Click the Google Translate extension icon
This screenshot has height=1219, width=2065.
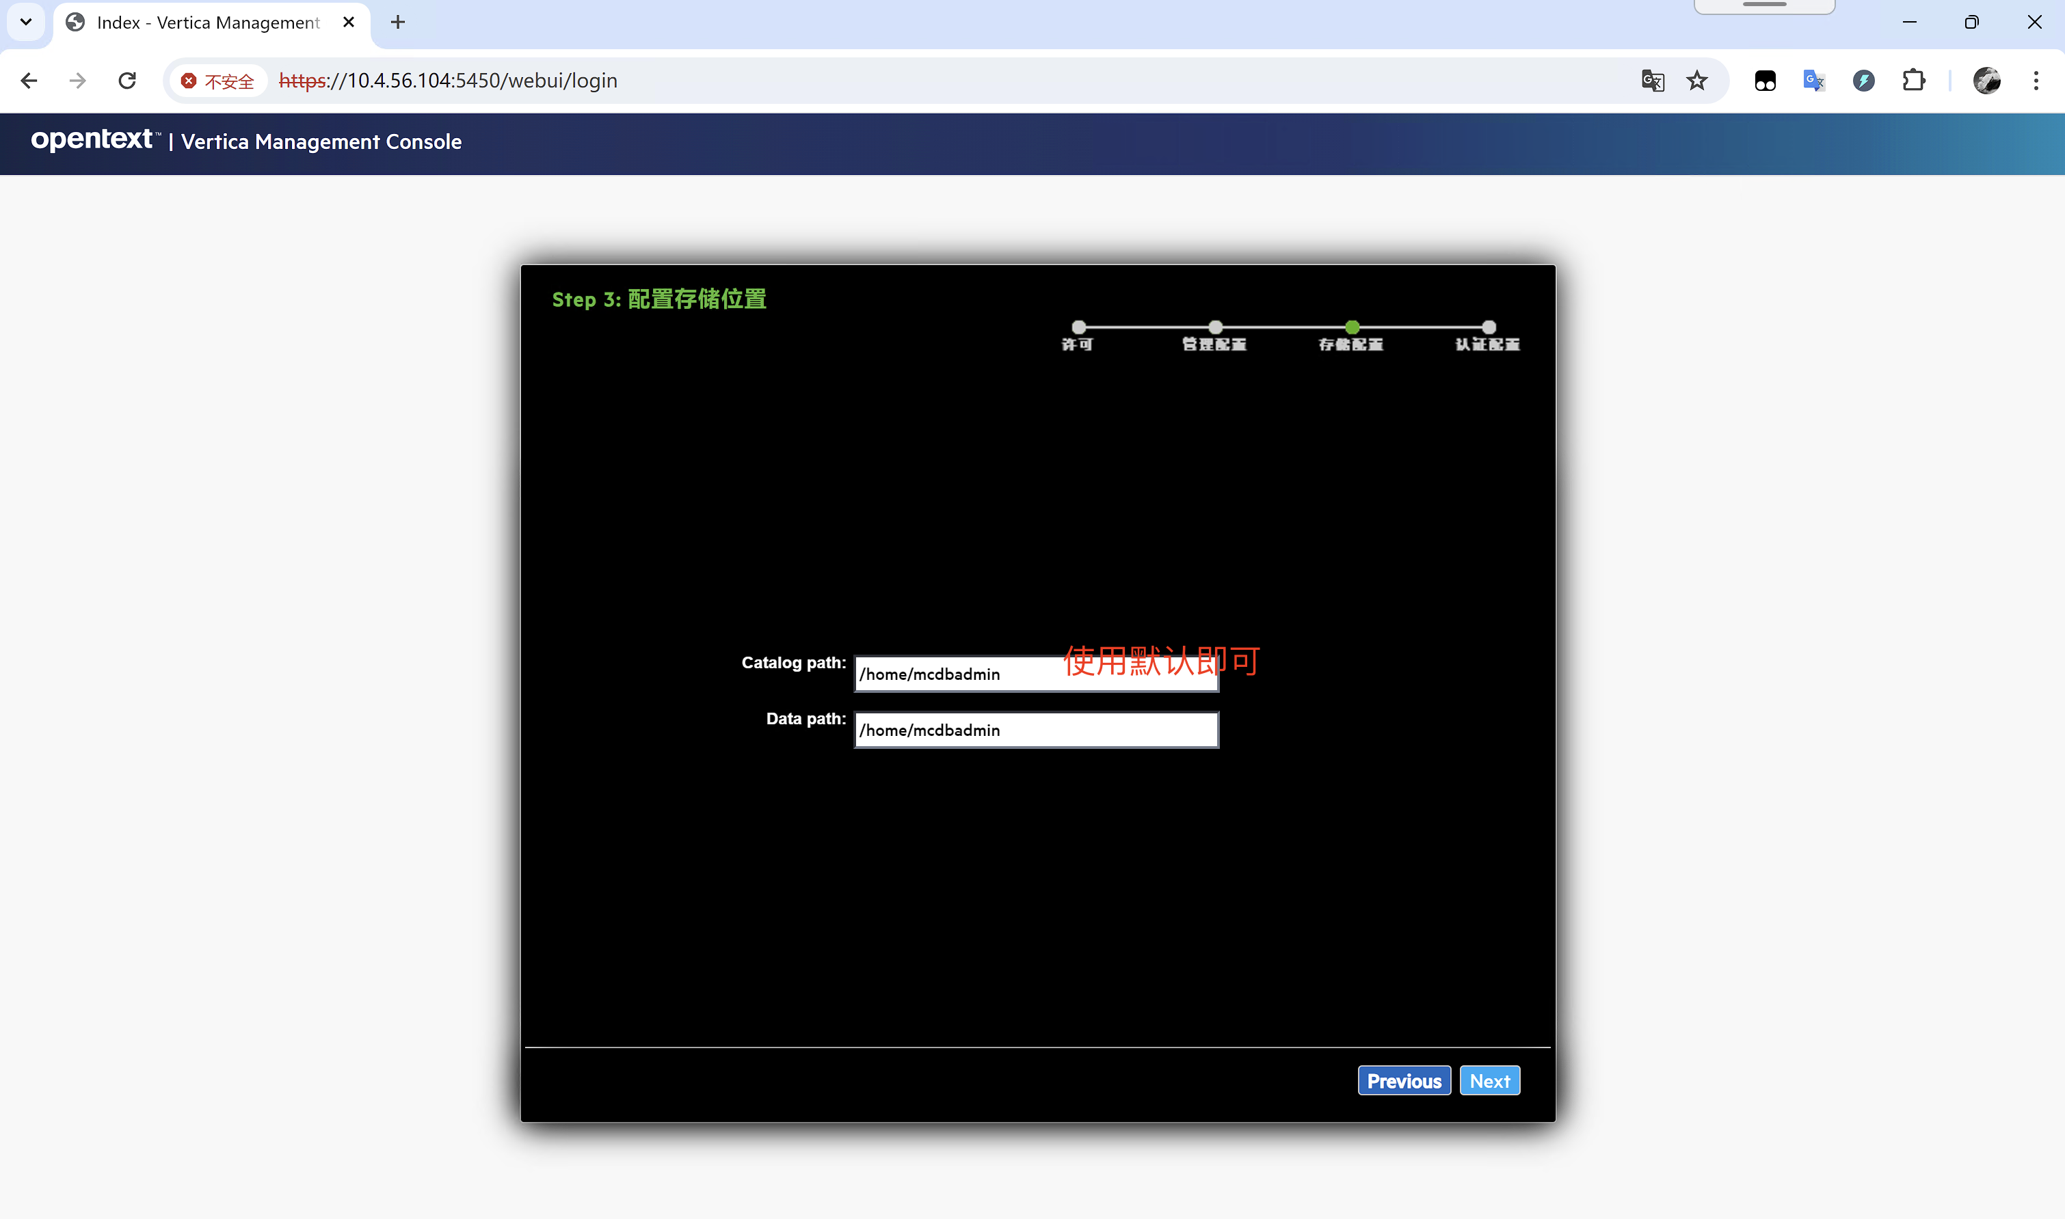[x=1813, y=81]
